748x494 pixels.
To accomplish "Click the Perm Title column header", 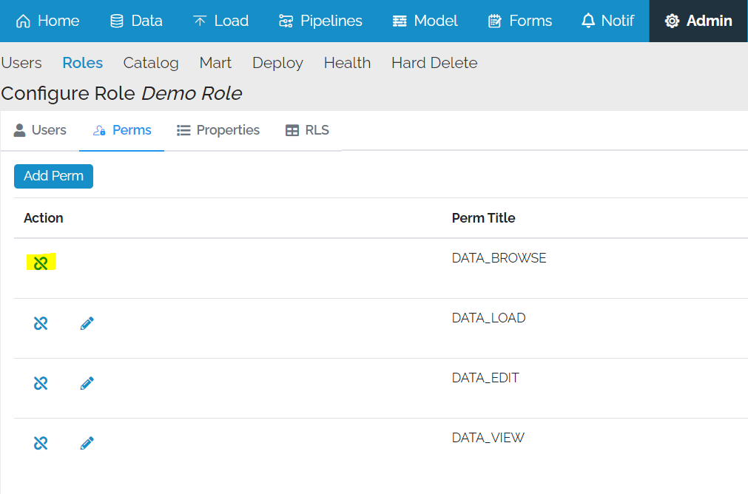I will (x=483, y=218).
